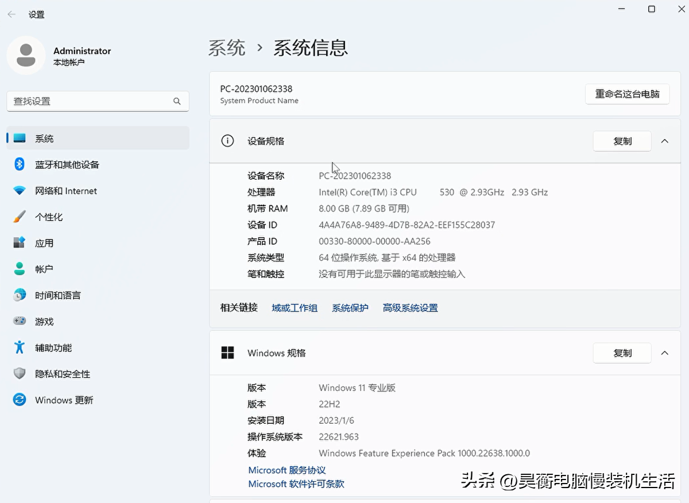Viewport: 689px width, 503px height.
Task: Click the 隐私和安全性 shield icon
Action: pos(20,374)
